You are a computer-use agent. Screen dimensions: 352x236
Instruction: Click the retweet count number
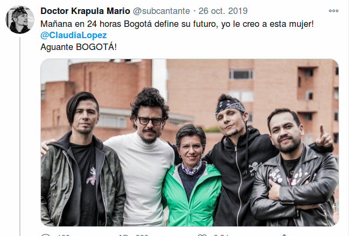(x=142, y=235)
